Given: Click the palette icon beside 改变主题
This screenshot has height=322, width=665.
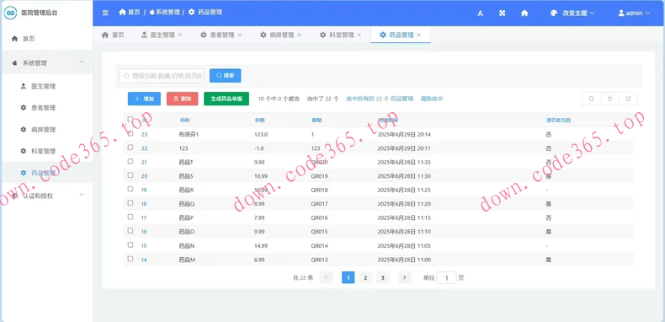Looking at the screenshot, I should coord(553,13).
